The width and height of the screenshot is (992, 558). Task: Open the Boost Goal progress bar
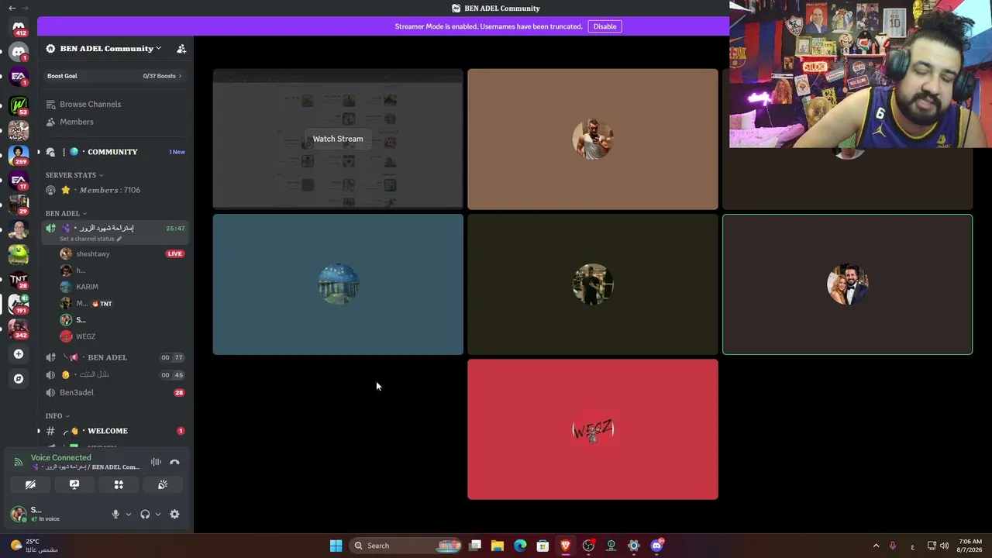click(115, 76)
